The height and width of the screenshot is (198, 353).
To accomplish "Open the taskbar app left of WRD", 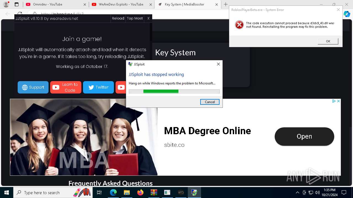I will coord(167,193).
